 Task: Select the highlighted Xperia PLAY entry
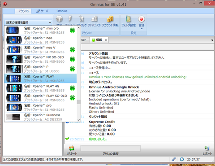coord(41,79)
